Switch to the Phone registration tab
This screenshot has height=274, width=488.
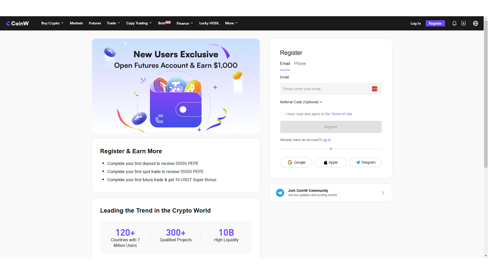tap(300, 64)
